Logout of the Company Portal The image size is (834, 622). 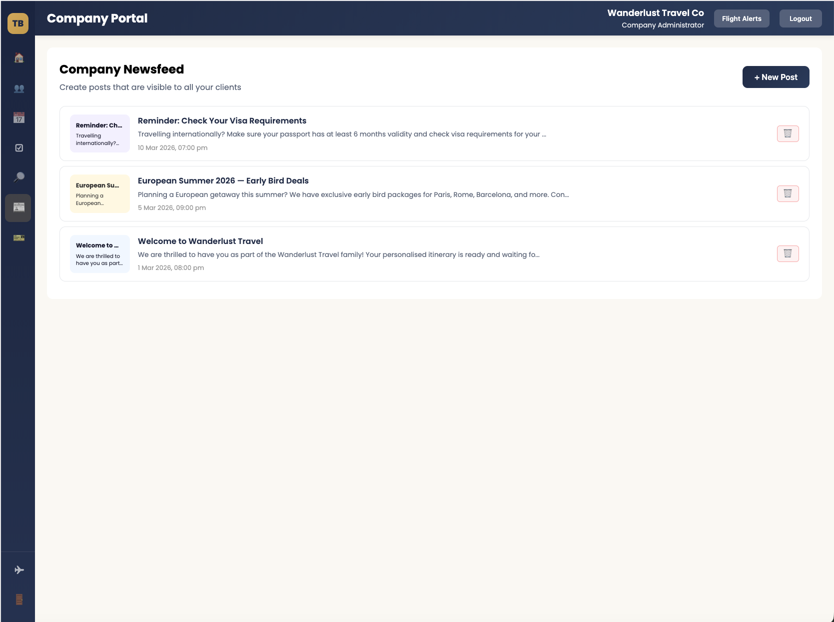[800, 18]
